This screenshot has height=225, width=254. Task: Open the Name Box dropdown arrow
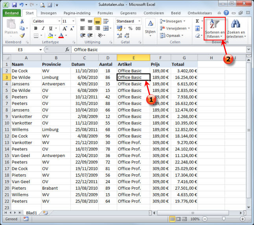pos(40,49)
